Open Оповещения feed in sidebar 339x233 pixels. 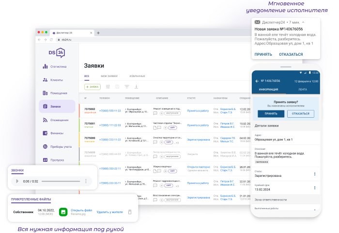[x=58, y=120]
